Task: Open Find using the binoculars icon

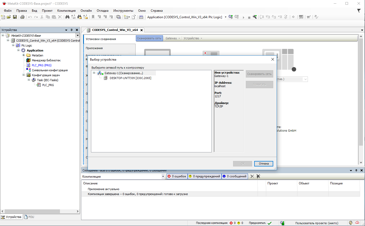Action: point(68,17)
